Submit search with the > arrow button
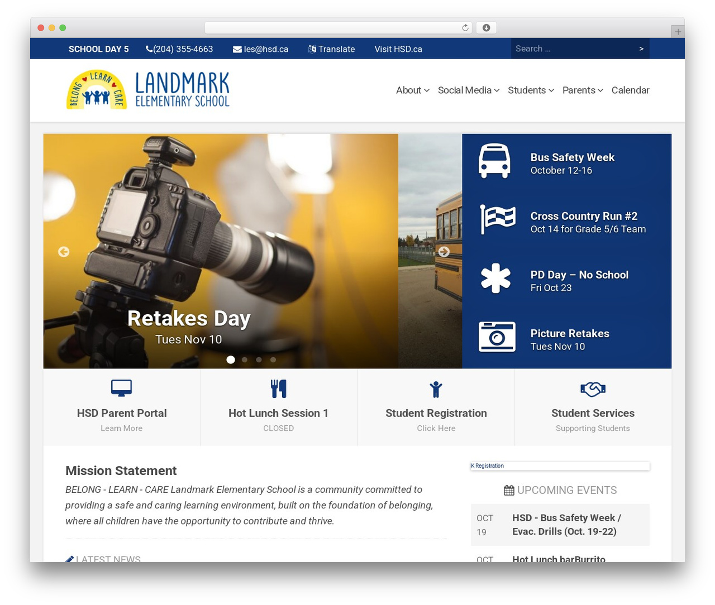The height and width of the screenshot is (605, 715). [641, 49]
